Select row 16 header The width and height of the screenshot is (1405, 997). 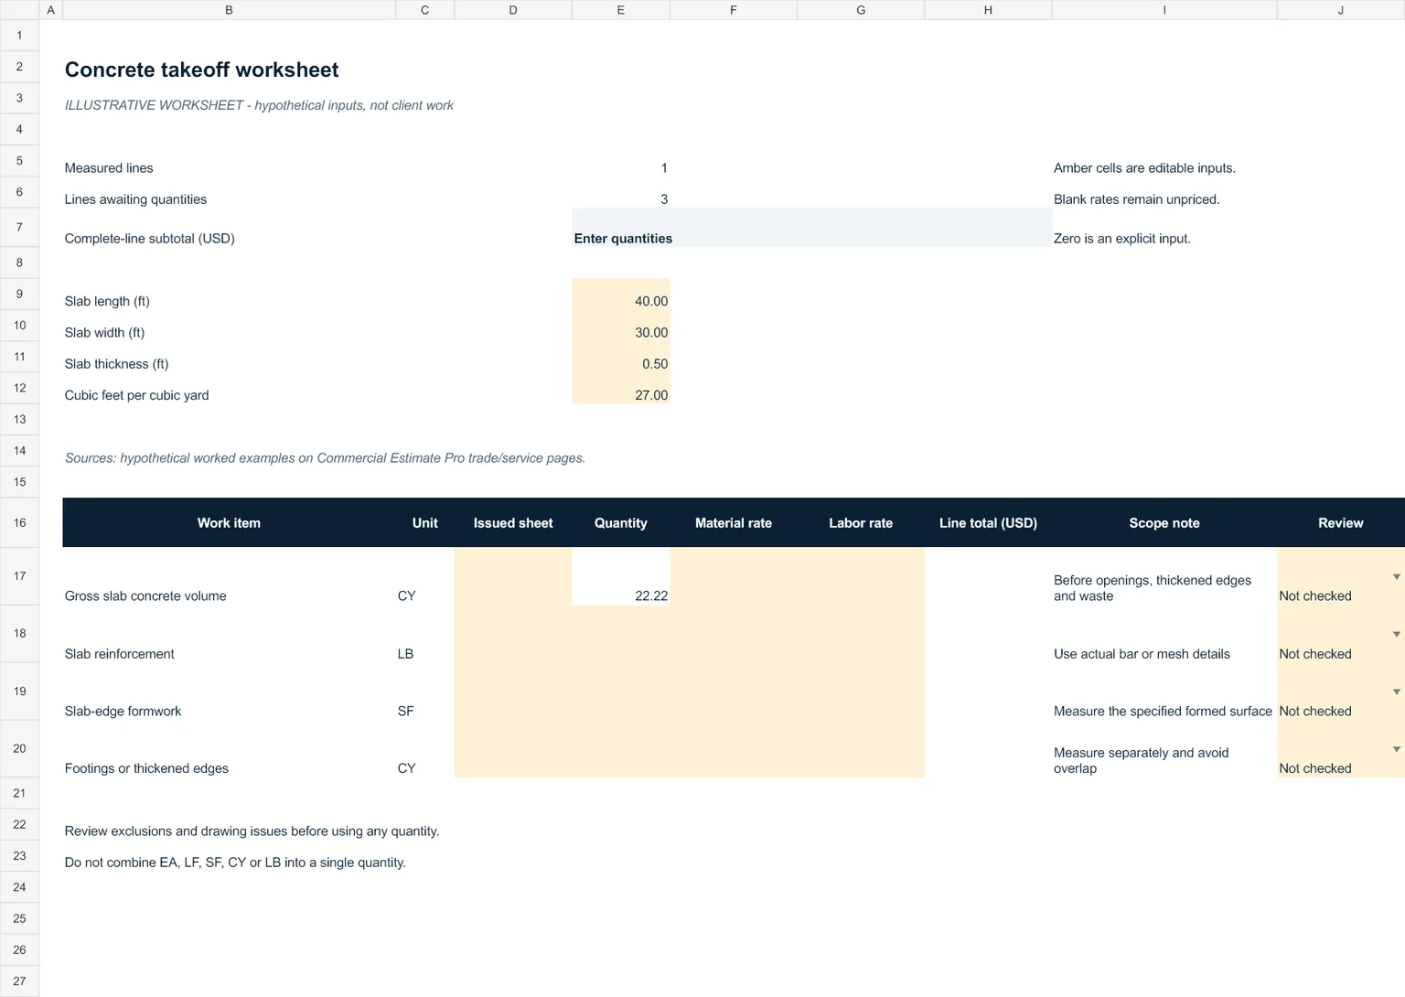(x=19, y=523)
